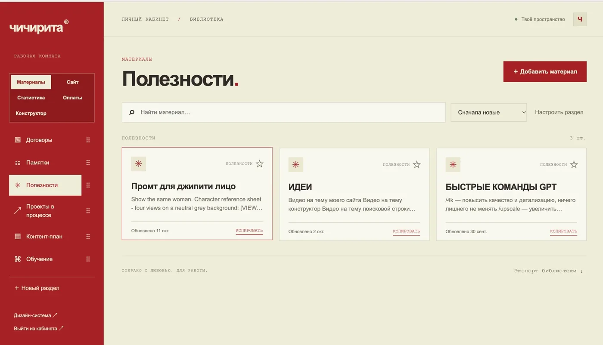
Task: Add a new section via Новый раздел
Action: [37, 288]
